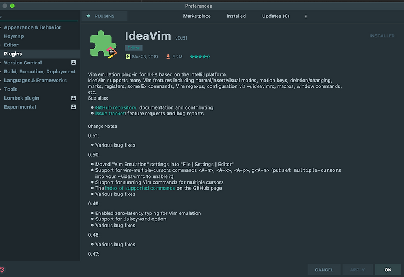Viewport: 404px width, 277px height.
Task: Open the Issue tracker link
Action: pyautogui.click(x=110, y=114)
